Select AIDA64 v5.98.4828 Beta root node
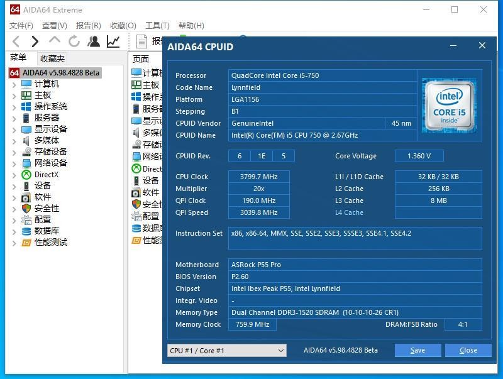The width and height of the screenshot is (503, 379). (x=60, y=72)
